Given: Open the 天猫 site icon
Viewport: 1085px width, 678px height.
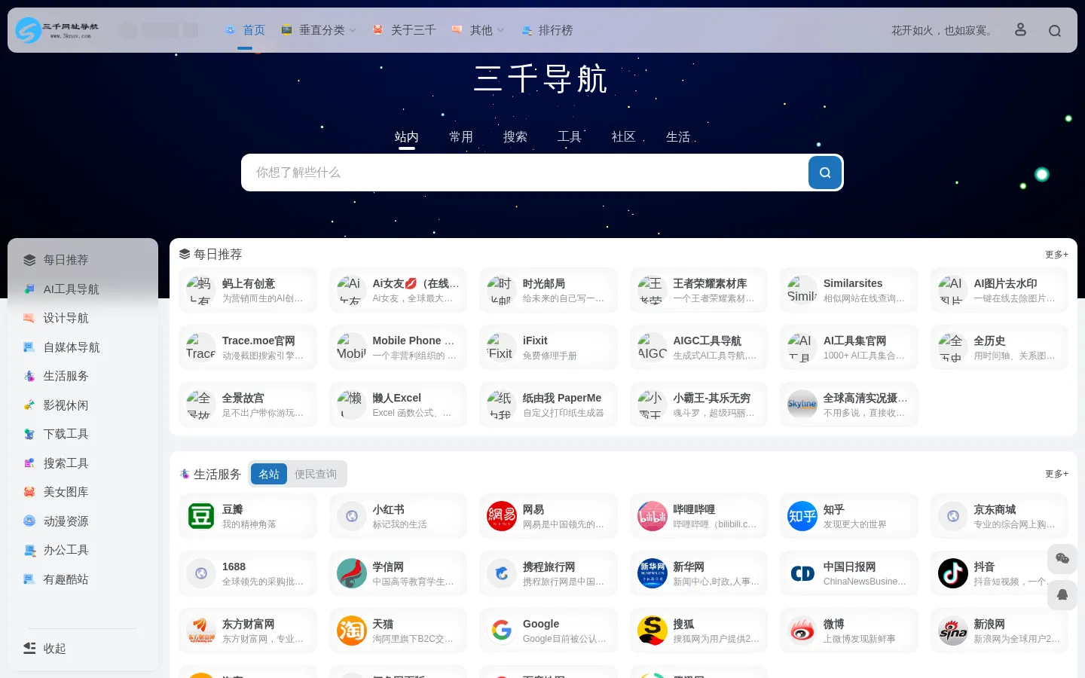Looking at the screenshot, I should click(352, 631).
